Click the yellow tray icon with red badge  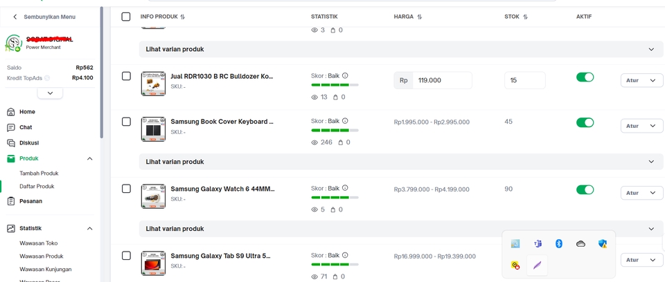tap(515, 265)
